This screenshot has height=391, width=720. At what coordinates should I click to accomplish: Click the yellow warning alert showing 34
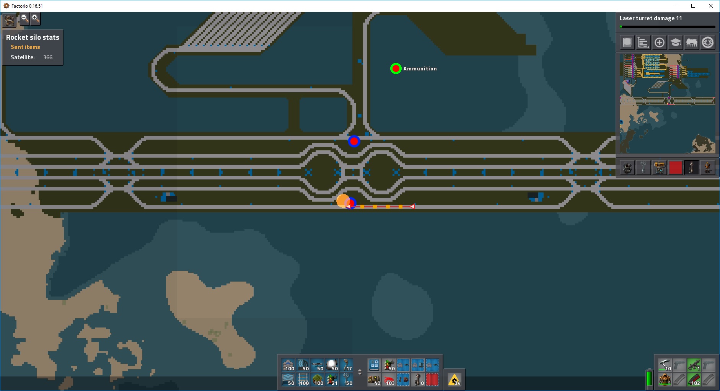(x=454, y=380)
